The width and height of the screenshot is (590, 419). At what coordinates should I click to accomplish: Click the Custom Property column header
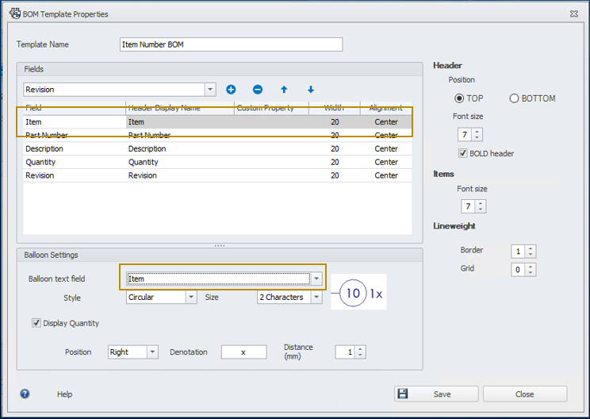tap(272, 108)
